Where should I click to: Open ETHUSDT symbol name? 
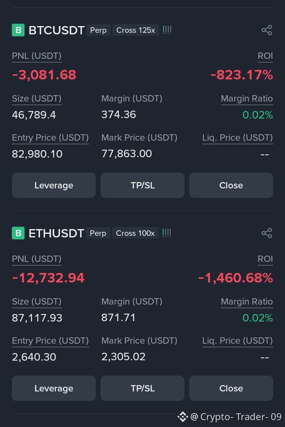pos(56,233)
